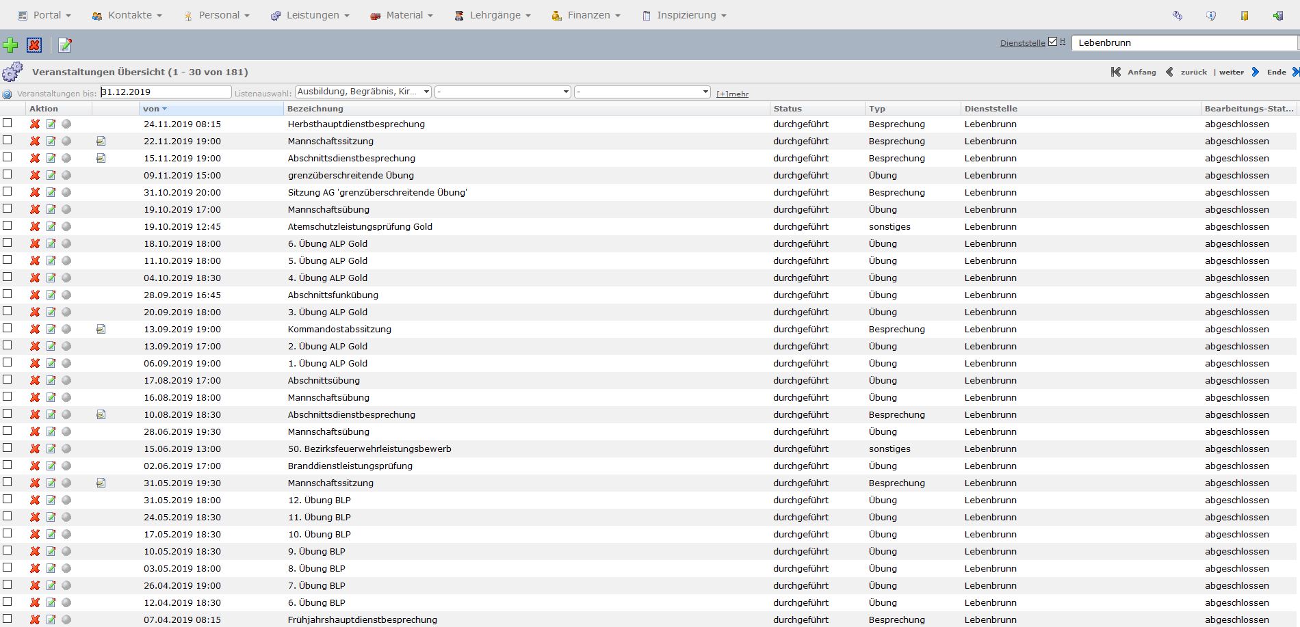Click the gray status circle for Abschnittsfunkübung
This screenshot has width=1300, height=627.
[x=66, y=295]
